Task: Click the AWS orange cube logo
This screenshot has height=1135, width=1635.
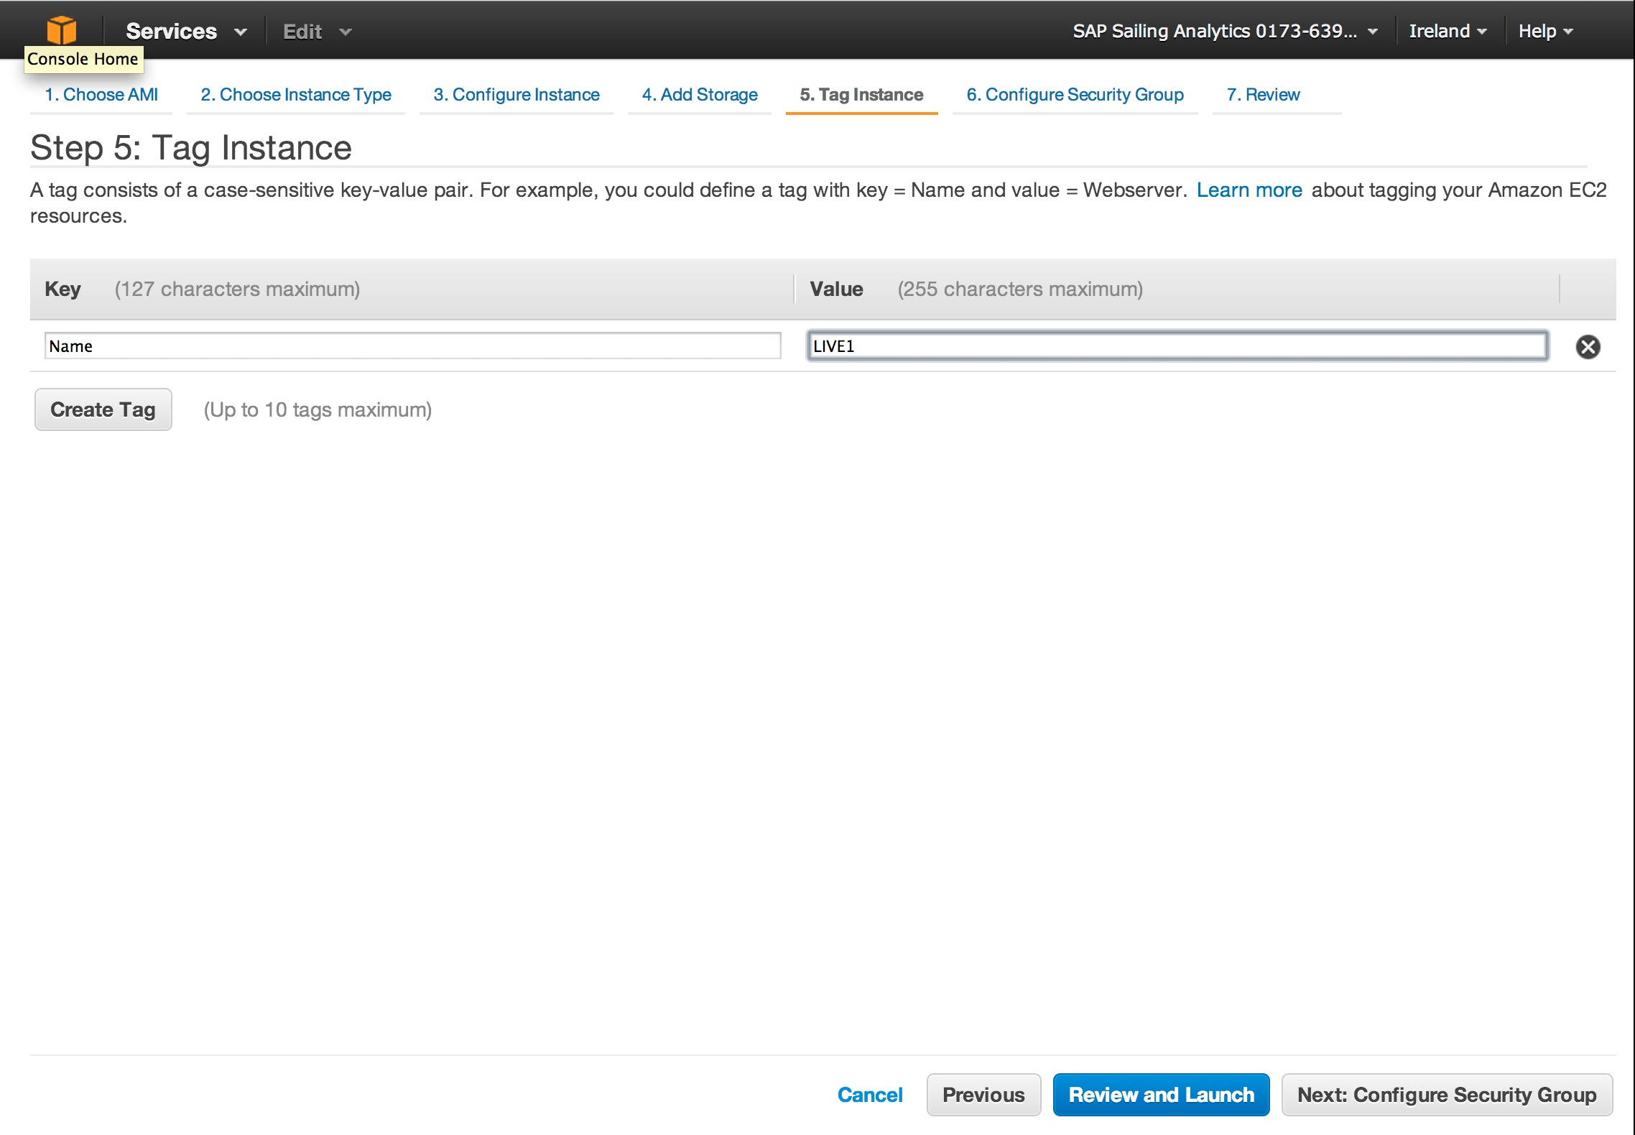Action: tap(62, 30)
